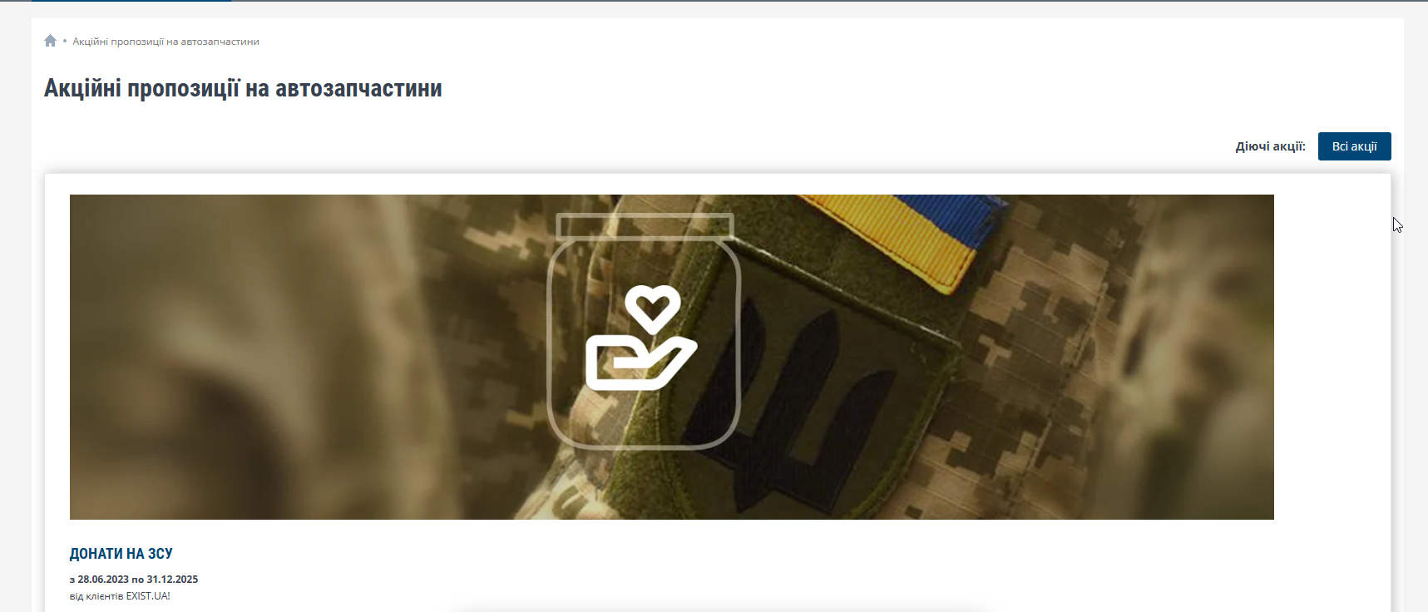Show all promotions with Всі акції button
This screenshot has height=612, width=1428.
click(x=1354, y=146)
